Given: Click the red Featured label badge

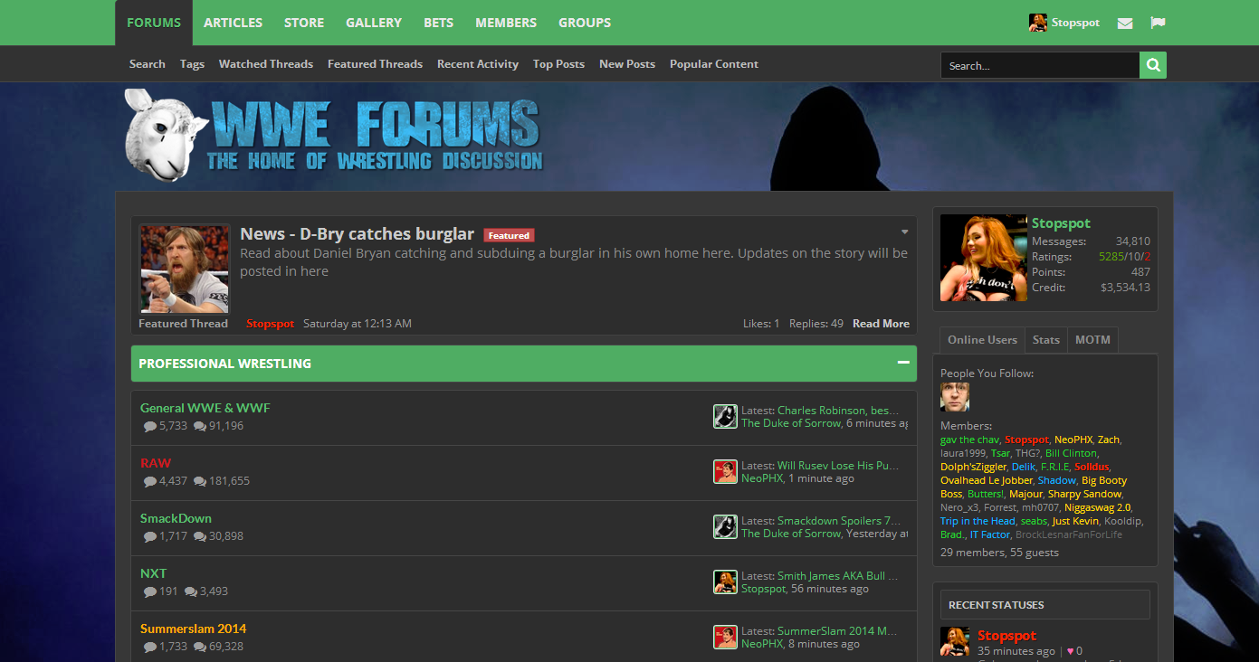Looking at the screenshot, I should [509, 235].
